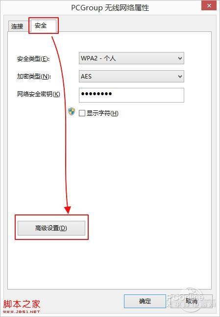The width and height of the screenshot is (220, 317).
Task: Close the dialog with the red X
Action: [209, 5]
